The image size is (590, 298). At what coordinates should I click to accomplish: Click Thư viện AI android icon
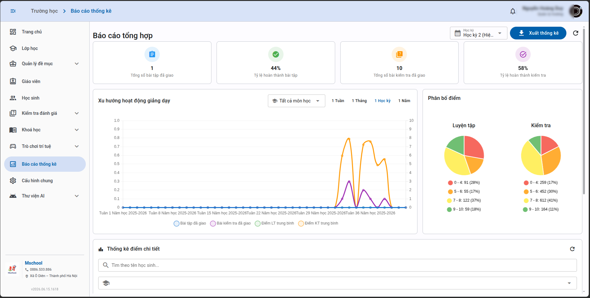point(13,196)
